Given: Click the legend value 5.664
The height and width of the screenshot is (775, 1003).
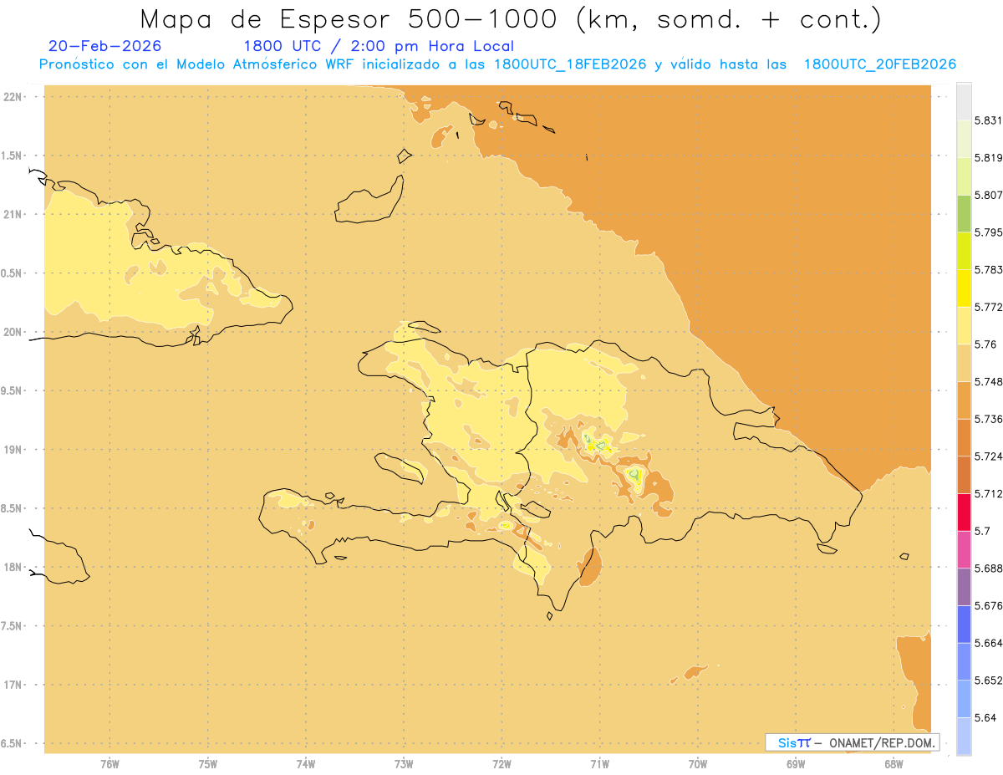Looking at the screenshot, I should pyautogui.click(x=988, y=643).
